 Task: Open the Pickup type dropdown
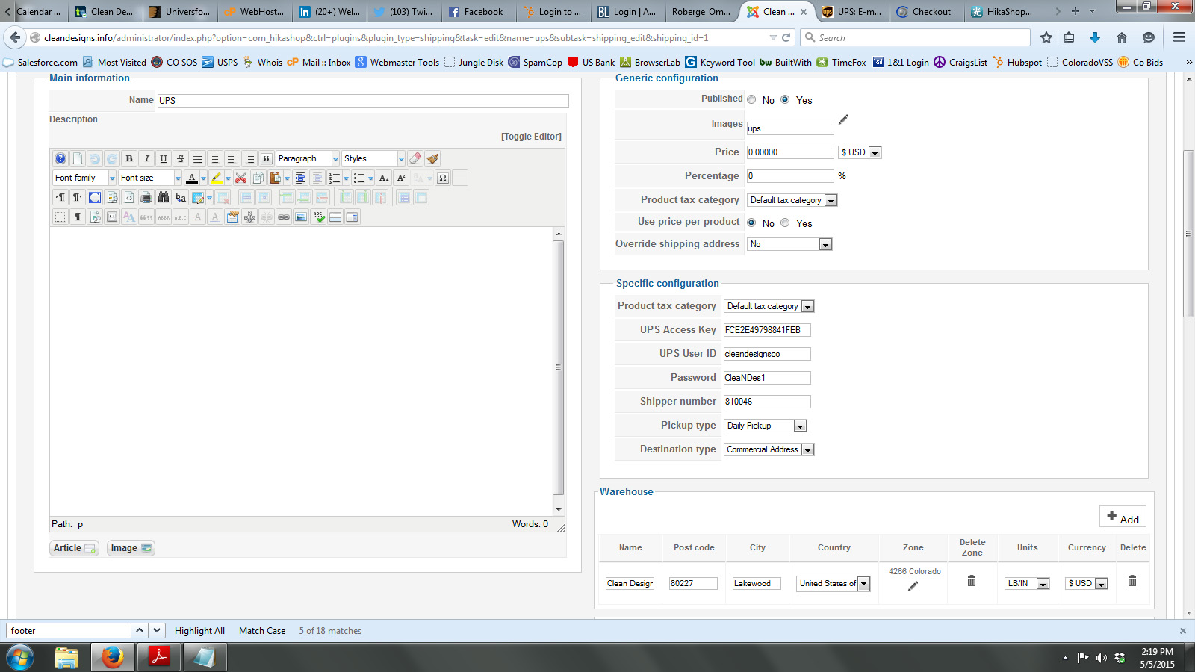(766, 426)
